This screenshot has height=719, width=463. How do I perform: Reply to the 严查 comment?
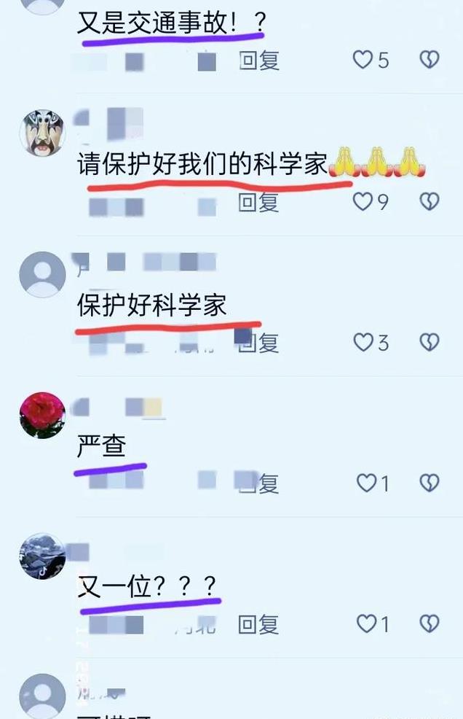(x=258, y=483)
